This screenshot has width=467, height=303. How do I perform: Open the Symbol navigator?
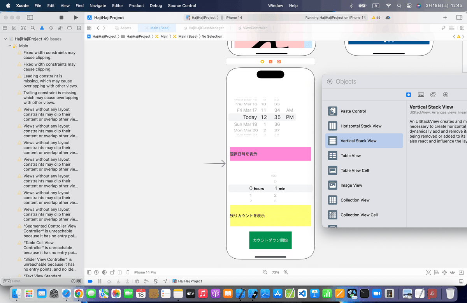(24, 28)
